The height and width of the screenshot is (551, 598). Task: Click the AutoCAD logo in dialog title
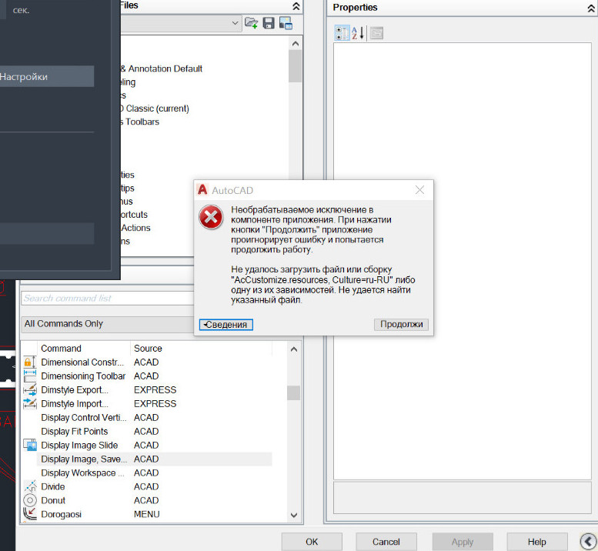pyautogui.click(x=202, y=189)
